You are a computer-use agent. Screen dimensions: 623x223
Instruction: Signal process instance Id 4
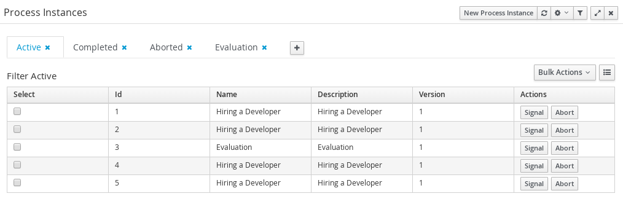[x=534, y=166]
